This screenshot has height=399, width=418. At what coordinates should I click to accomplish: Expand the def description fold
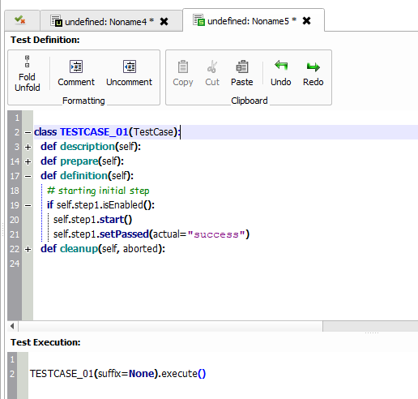coord(28,147)
